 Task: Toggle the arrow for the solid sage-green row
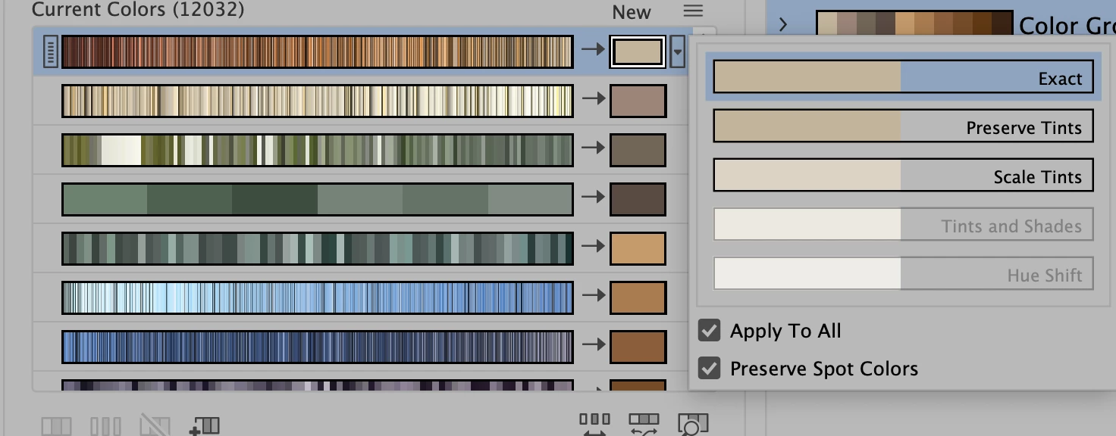coord(591,198)
